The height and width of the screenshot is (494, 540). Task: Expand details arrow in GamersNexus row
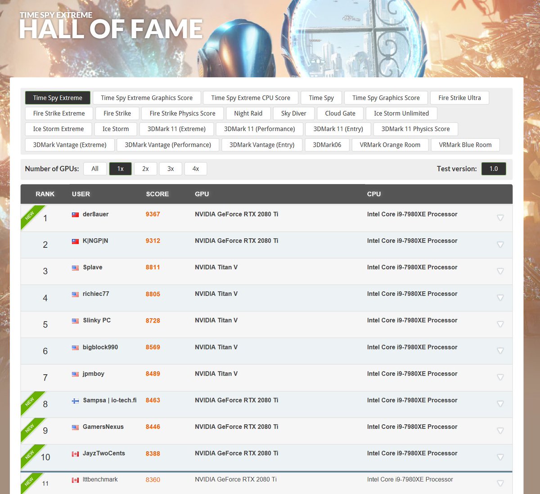[x=500, y=431]
